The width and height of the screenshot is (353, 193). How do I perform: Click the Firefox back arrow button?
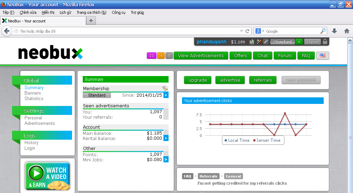coord(7,31)
